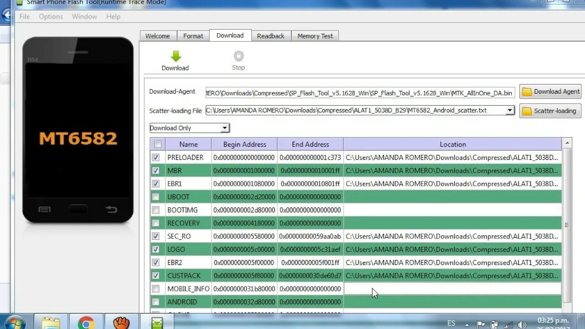585x329 pixels.
Task: Uncheck the PRELOADER partition checkbox
Action: [156, 157]
